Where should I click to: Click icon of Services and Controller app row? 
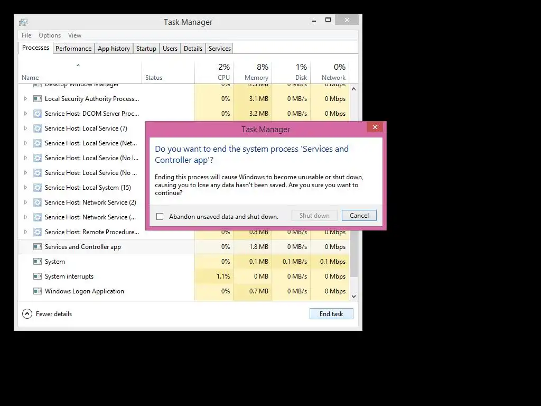[38, 247]
